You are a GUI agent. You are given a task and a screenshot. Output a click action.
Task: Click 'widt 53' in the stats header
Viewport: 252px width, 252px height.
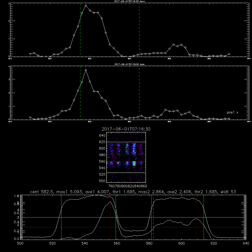[x=228, y=192]
